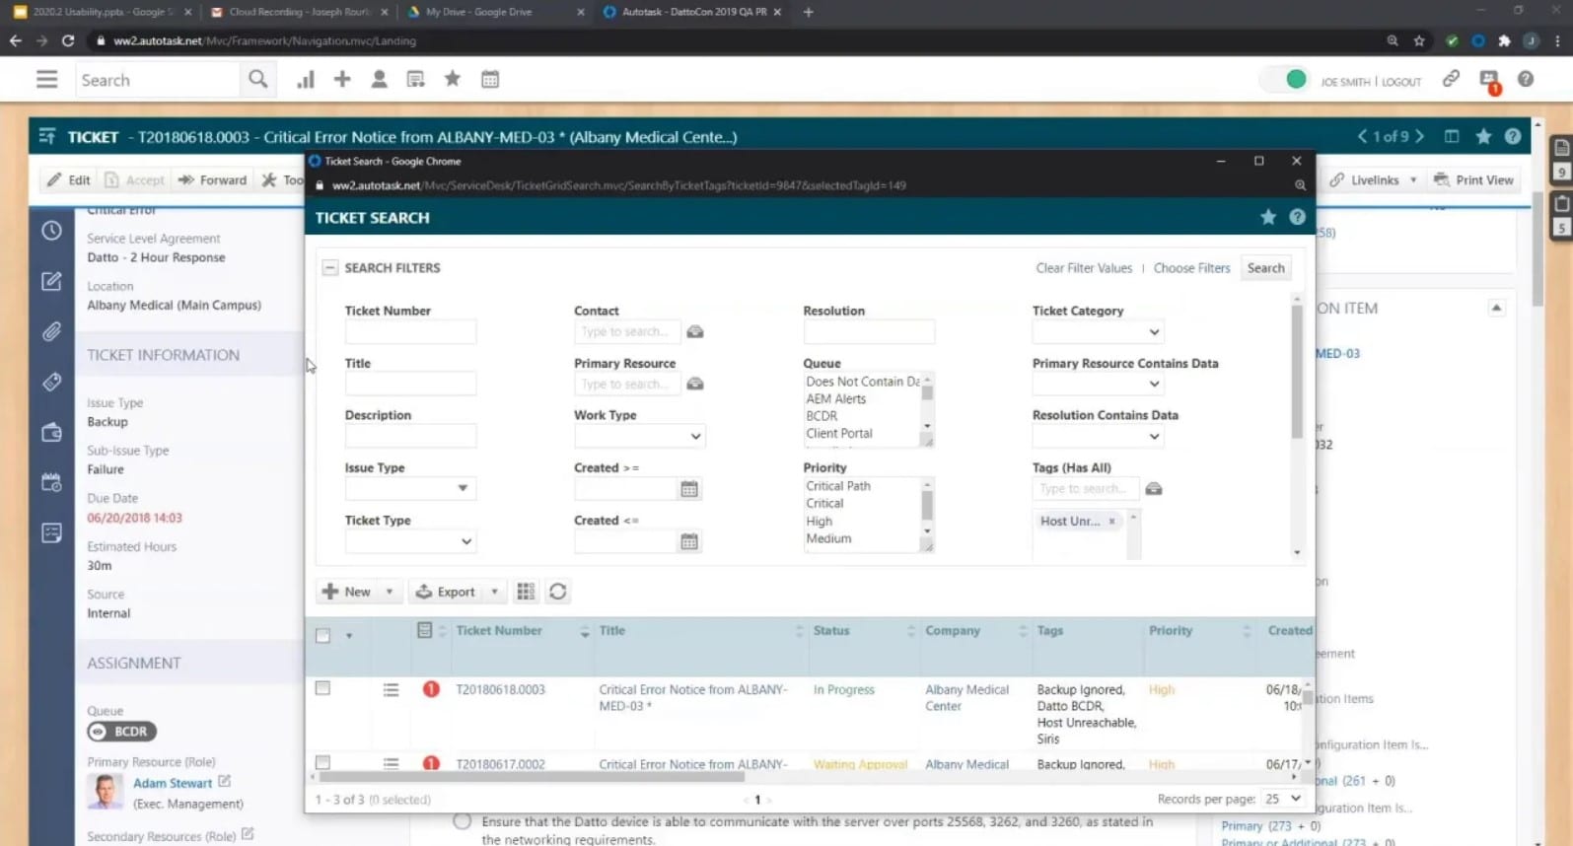Screen dimensions: 1573x846
Task: Open the help question mark in Autotask header
Action: (x=1526, y=79)
